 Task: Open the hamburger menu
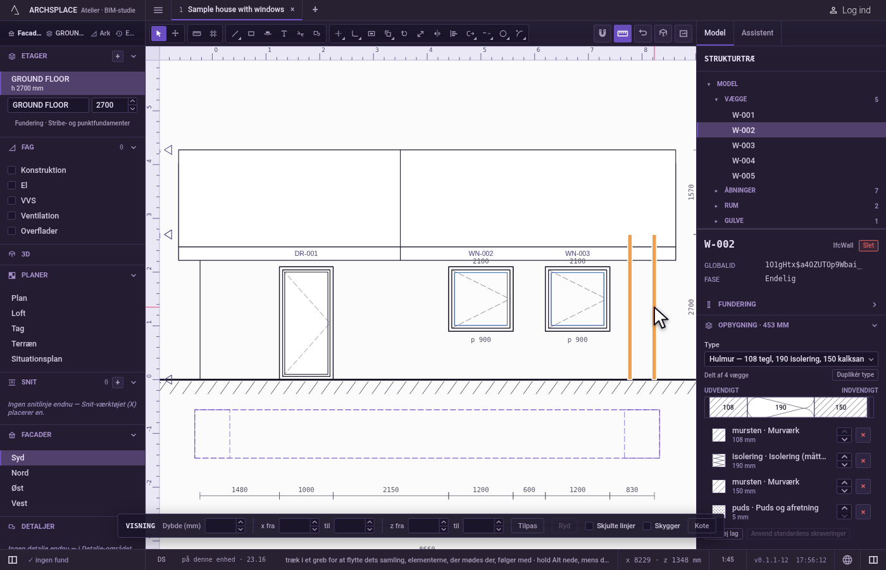coord(158,9)
